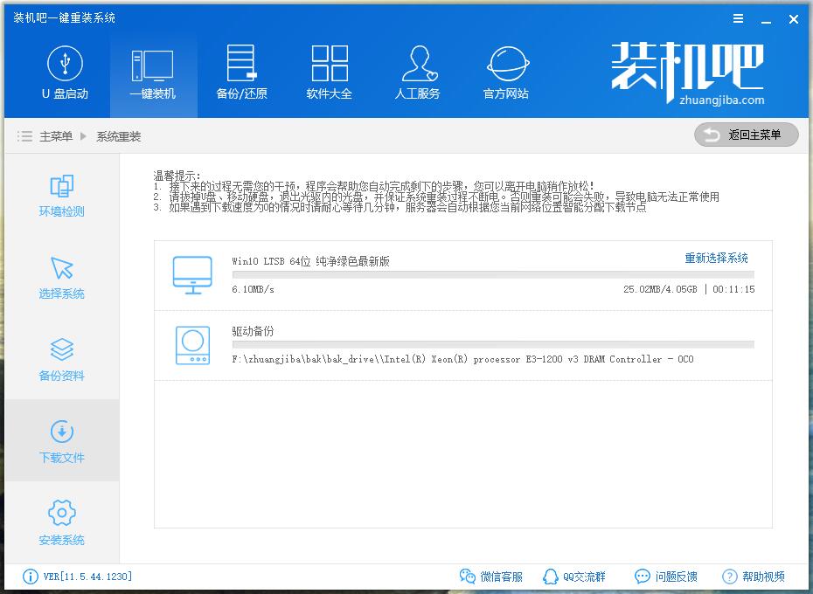Screen dimensions: 813x594
Task: Visit the 官方网站 official website
Action: click(x=506, y=73)
